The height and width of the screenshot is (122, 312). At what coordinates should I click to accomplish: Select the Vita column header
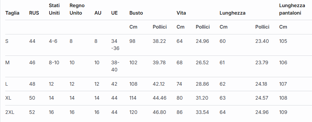181,13
